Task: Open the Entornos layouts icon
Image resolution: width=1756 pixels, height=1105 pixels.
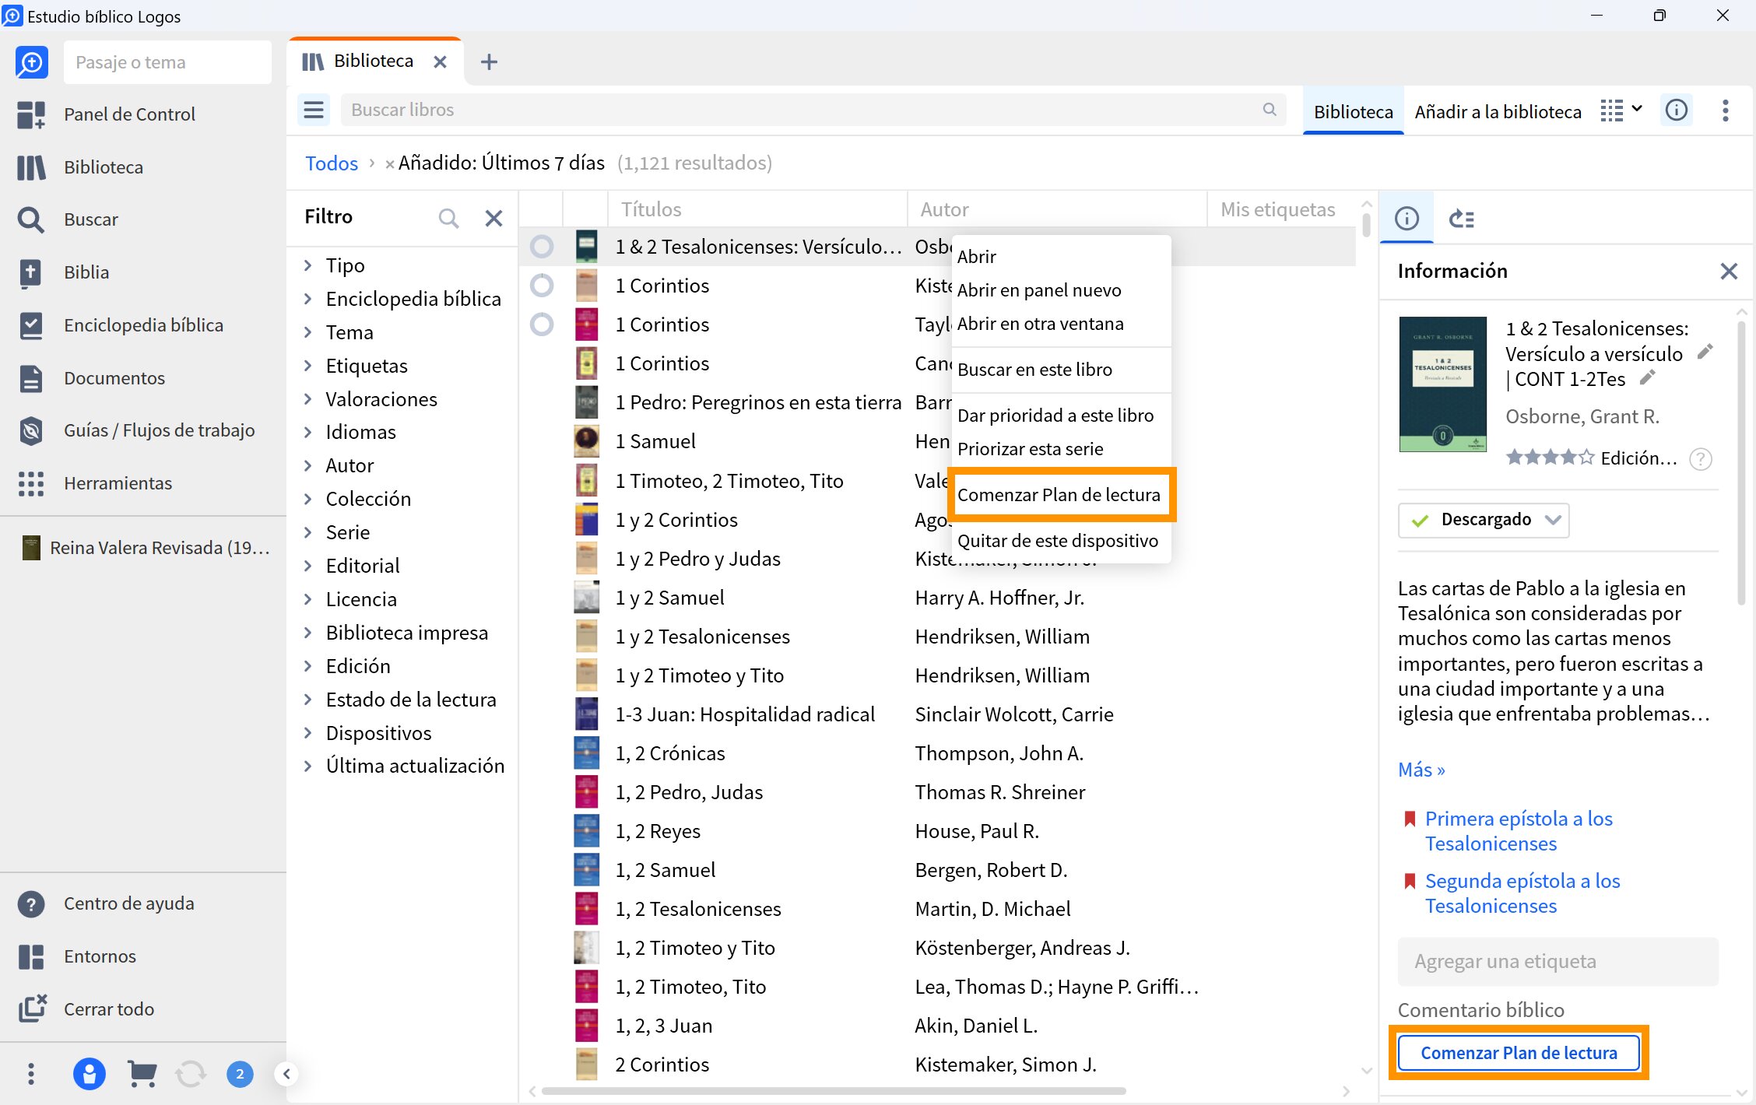Action: coord(31,956)
